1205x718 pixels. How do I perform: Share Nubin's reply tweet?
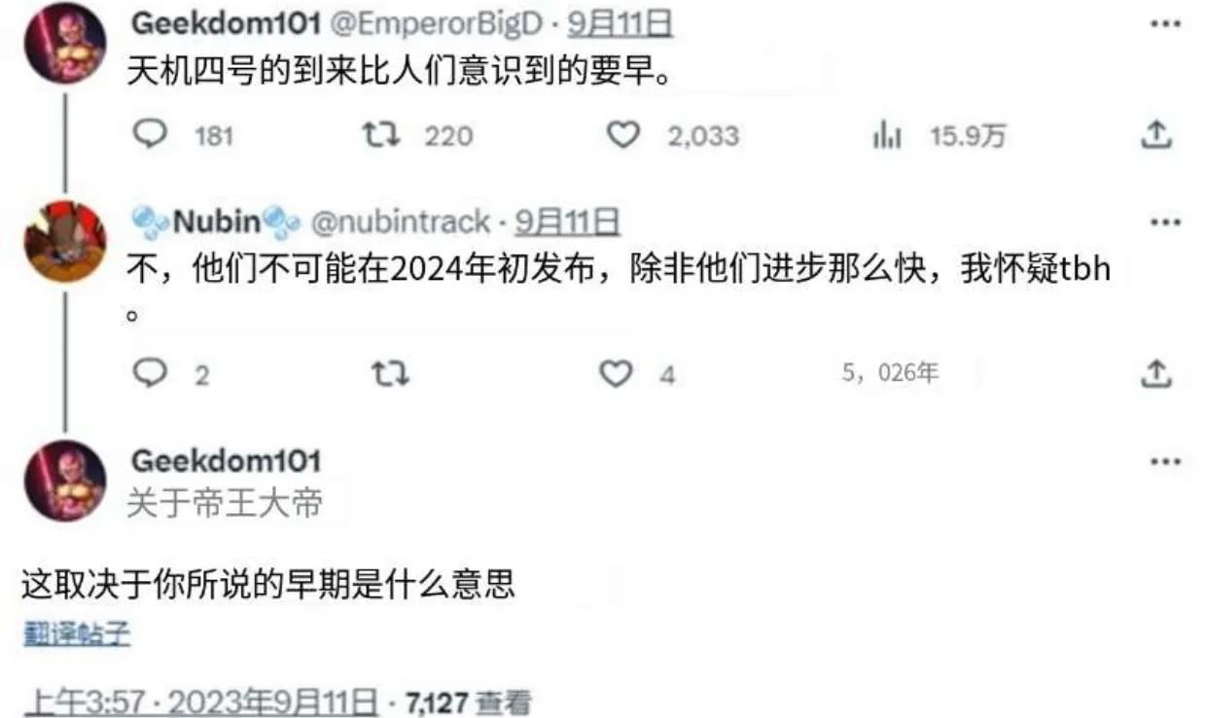pos(1154,373)
